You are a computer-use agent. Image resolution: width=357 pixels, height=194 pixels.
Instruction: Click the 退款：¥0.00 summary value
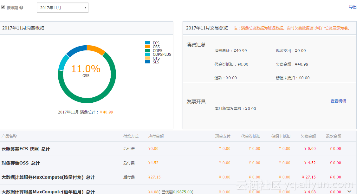225,78
